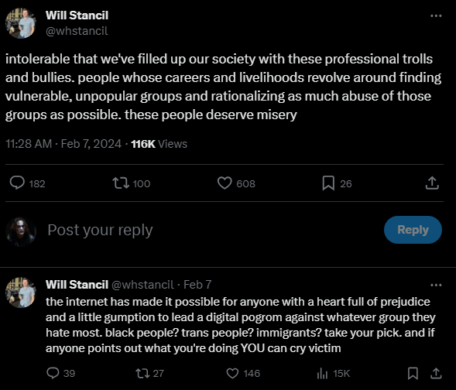Repost the follow-up tweet with 27 reposts

[142, 373]
